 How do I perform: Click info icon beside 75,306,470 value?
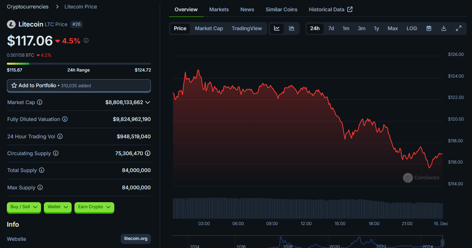tap(148, 153)
